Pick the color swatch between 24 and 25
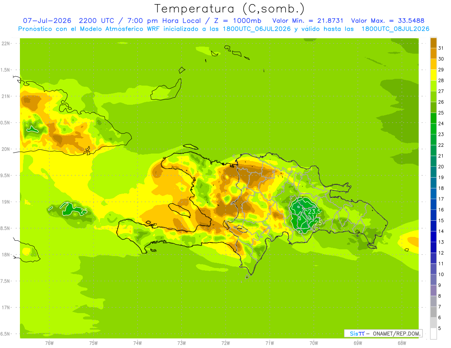 tap(433, 118)
